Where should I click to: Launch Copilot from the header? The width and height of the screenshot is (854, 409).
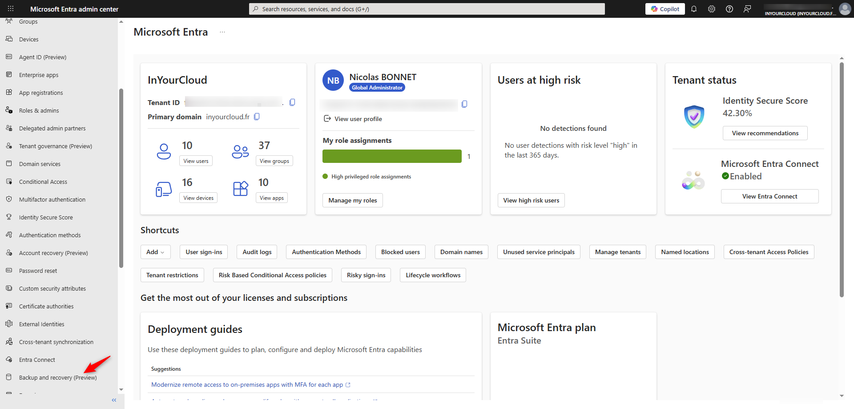(x=665, y=9)
